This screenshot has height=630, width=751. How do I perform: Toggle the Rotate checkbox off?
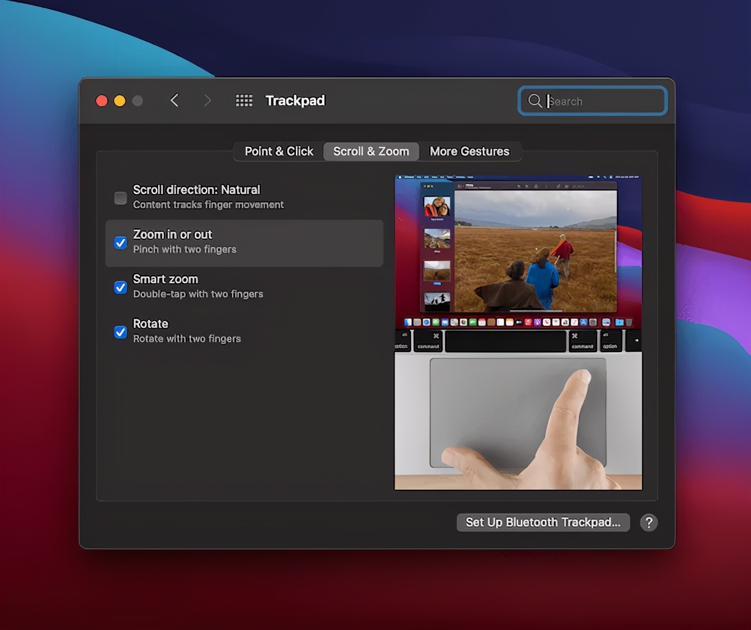121,332
